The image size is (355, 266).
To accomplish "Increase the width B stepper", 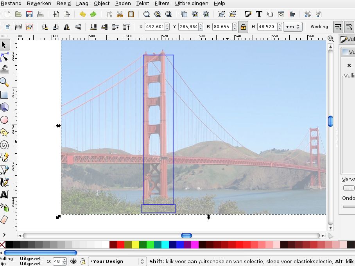I will pos(235,25).
